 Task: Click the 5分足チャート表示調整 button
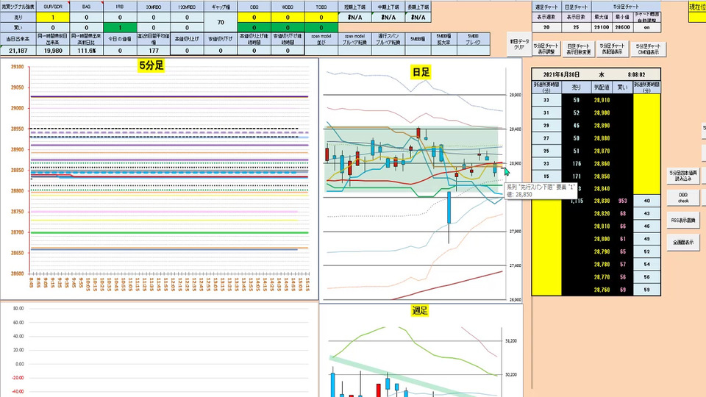tap(546, 49)
